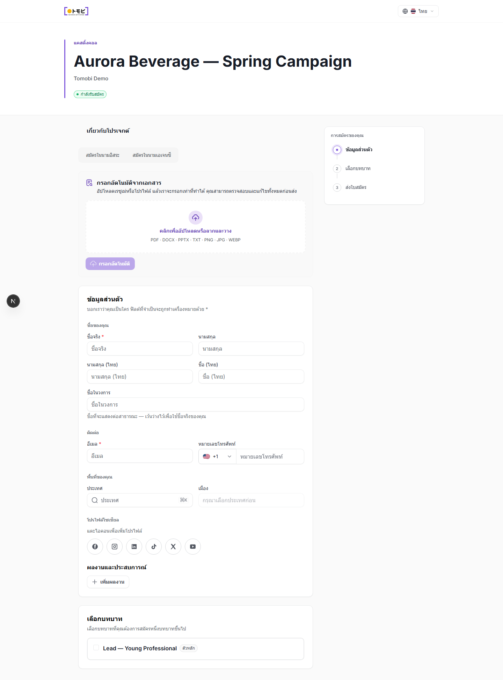Screen dimensions: 503x680
Task: Click the cloud upload icon in the drop zone
Action: [x=196, y=218]
